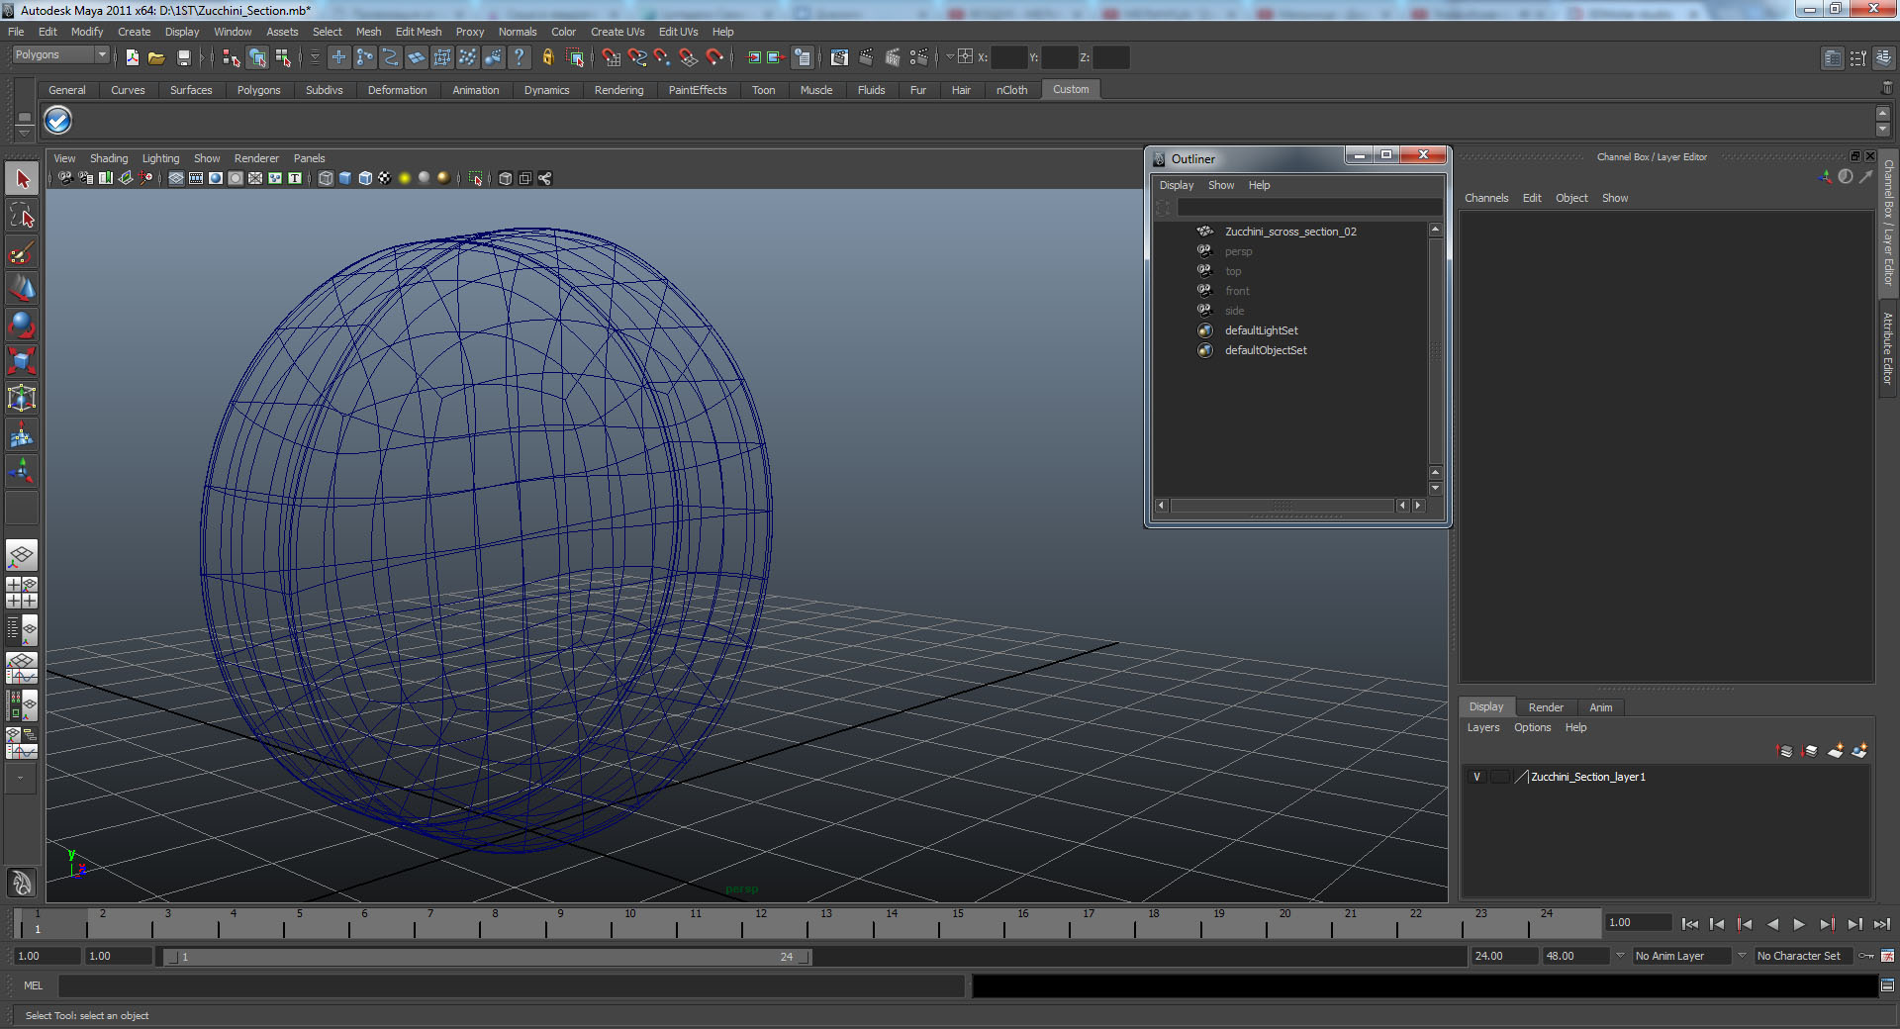Screen dimensions: 1900x1029
Task: Click the blue checkmark shelf button
Action: pos(58,121)
